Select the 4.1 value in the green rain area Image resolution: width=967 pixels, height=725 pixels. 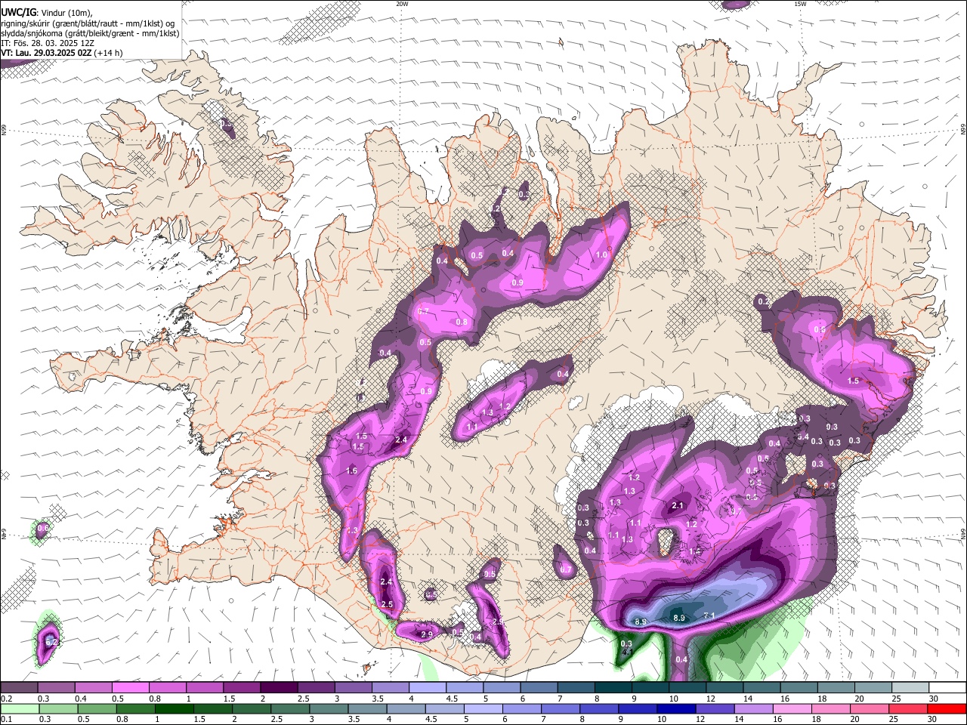tap(626, 652)
